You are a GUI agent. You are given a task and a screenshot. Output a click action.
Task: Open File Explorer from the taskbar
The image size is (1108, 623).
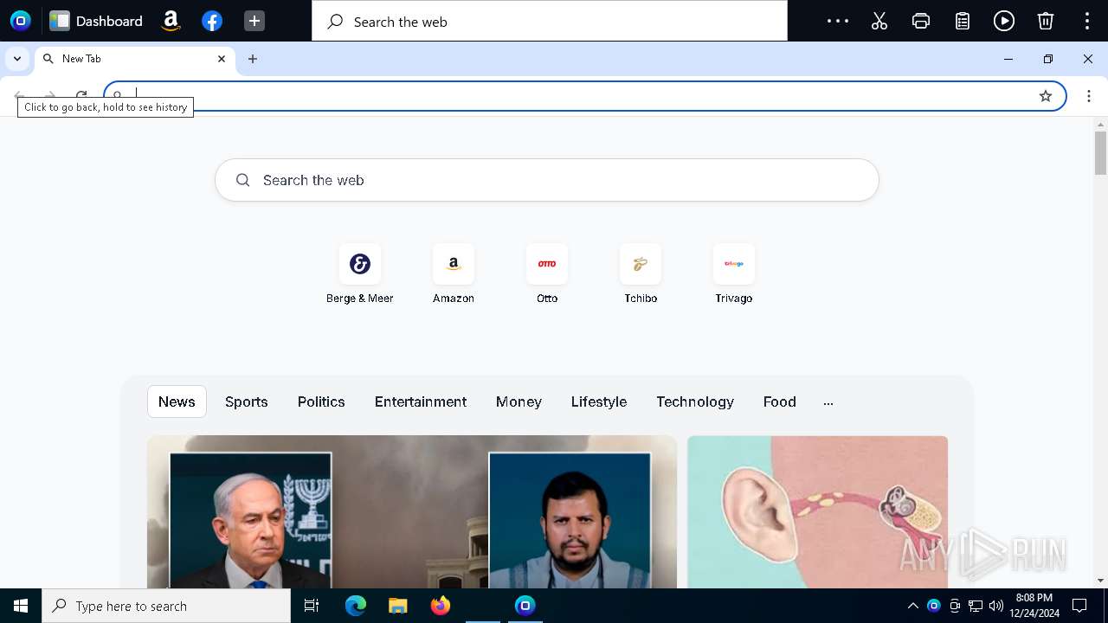tap(398, 606)
